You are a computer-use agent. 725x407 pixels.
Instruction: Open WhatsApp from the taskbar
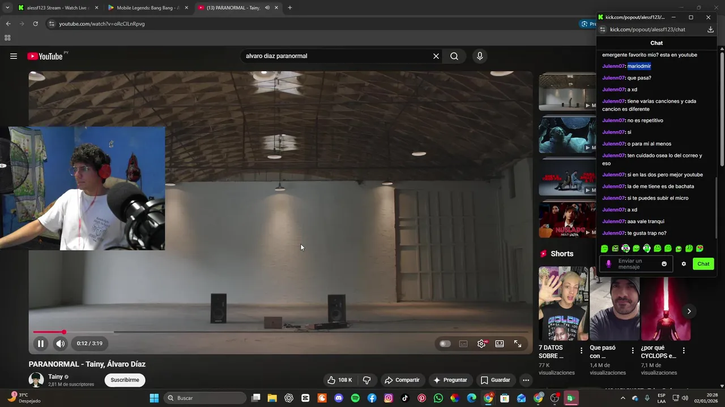coord(438,398)
